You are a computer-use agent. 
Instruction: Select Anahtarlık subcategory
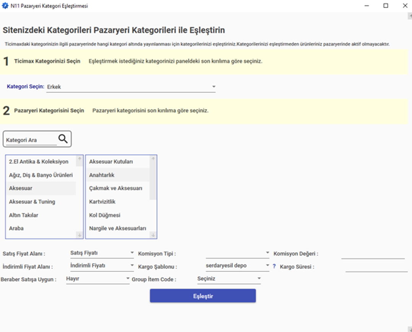coord(118,175)
